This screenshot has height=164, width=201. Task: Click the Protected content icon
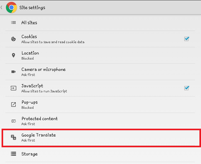pos(14,121)
